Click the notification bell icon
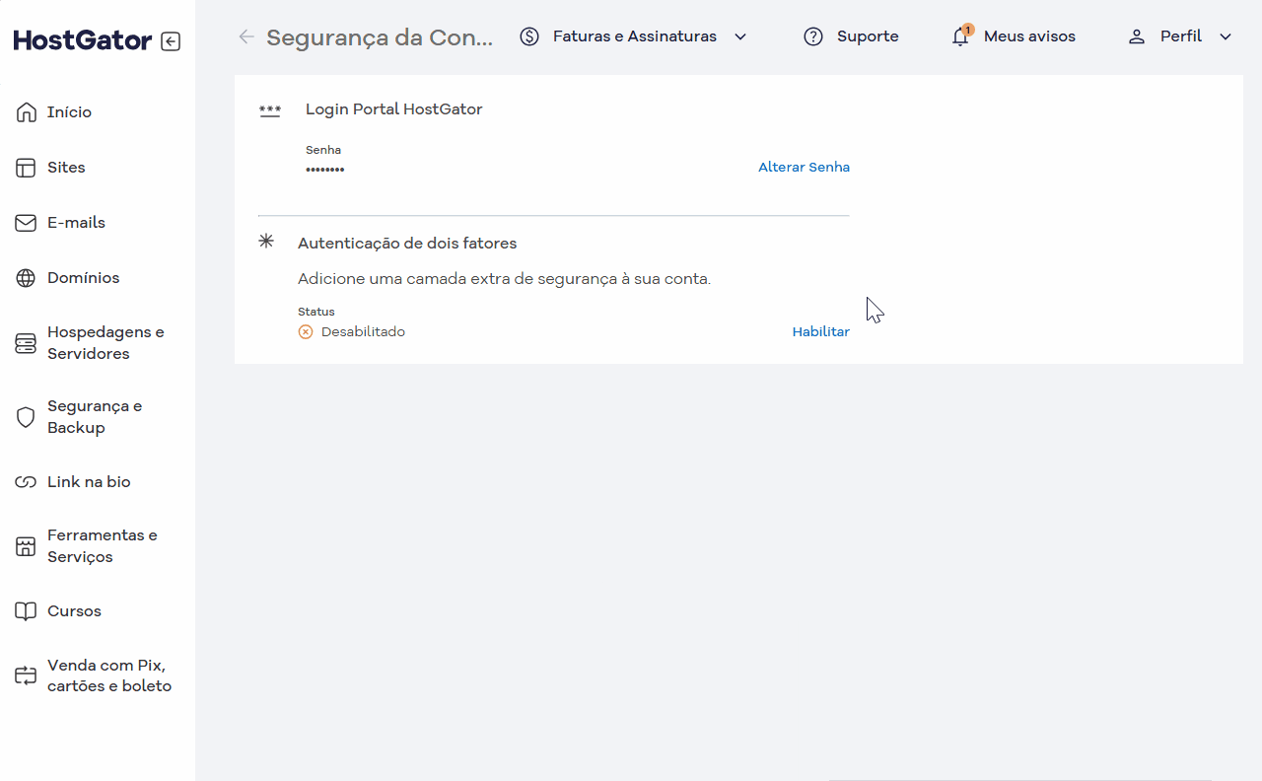This screenshot has width=1262, height=781. pyautogui.click(x=960, y=36)
